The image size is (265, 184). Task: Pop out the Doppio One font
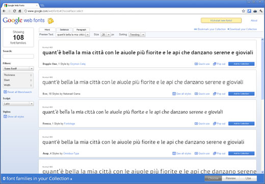pyautogui.click(x=219, y=64)
